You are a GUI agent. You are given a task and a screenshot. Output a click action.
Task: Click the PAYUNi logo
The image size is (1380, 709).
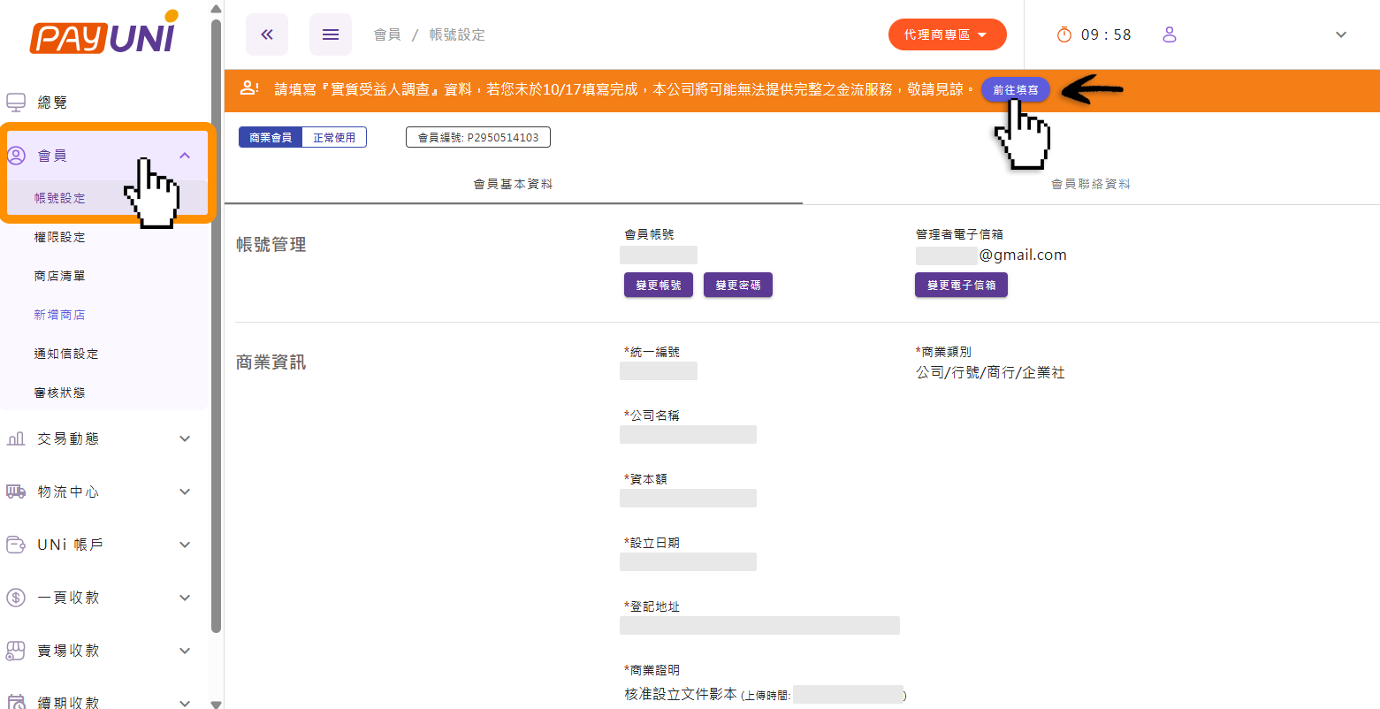coord(103,35)
